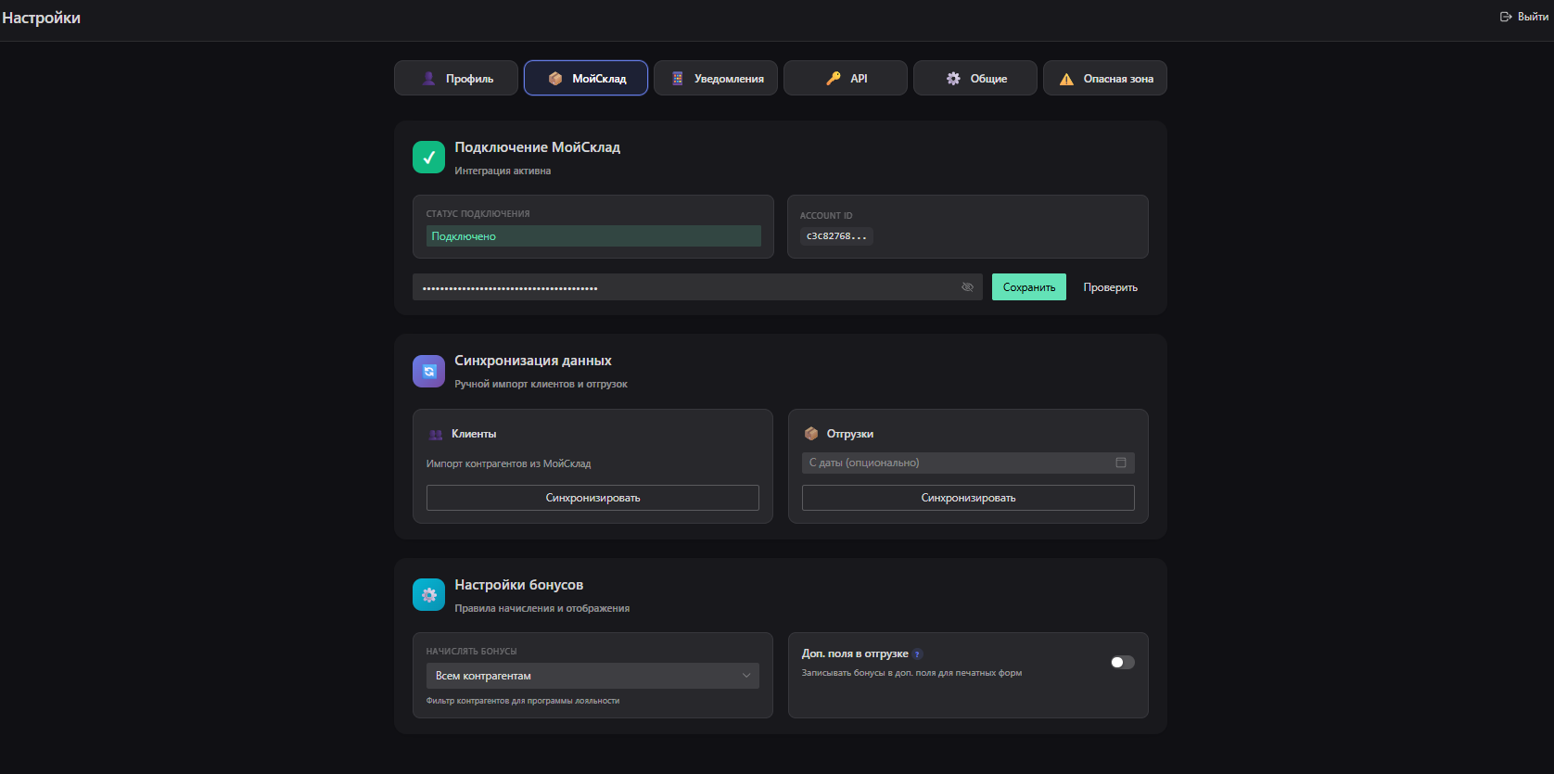Enable the Доп. поля в отгрузке switch
The height and width of the screenshot is (774, 1554).
(x=1122, y=662)
